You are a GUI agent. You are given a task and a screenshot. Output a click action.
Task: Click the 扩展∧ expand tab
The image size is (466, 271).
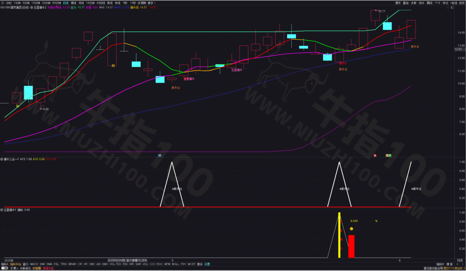(x=14, y=268)
